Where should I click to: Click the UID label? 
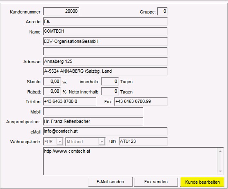(113, 142)
